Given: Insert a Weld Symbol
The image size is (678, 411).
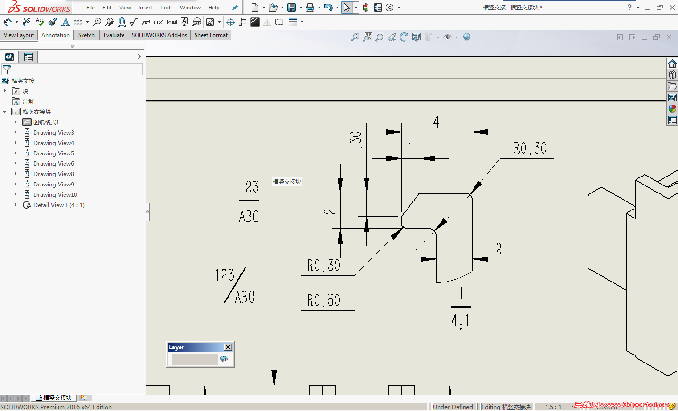Looking at the screenshot, I should pos(146,22).
